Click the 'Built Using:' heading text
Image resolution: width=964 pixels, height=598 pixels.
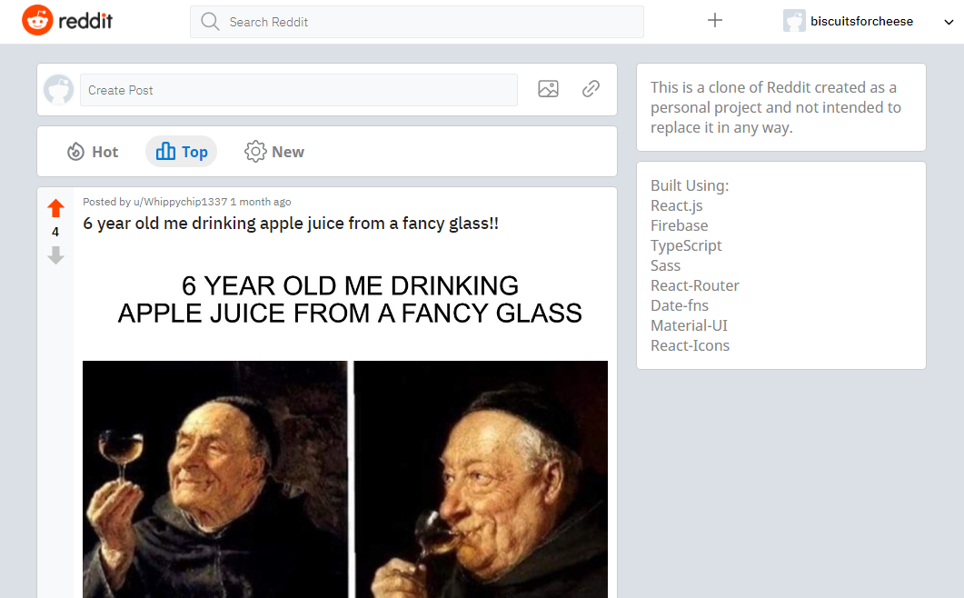pos(690,185)
